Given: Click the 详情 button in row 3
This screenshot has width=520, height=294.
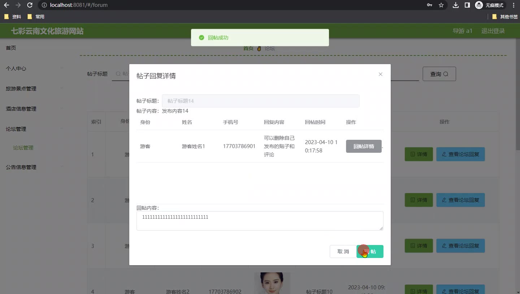Looking at the screenshot, I should pyautogui.click(x=419, y=246).
